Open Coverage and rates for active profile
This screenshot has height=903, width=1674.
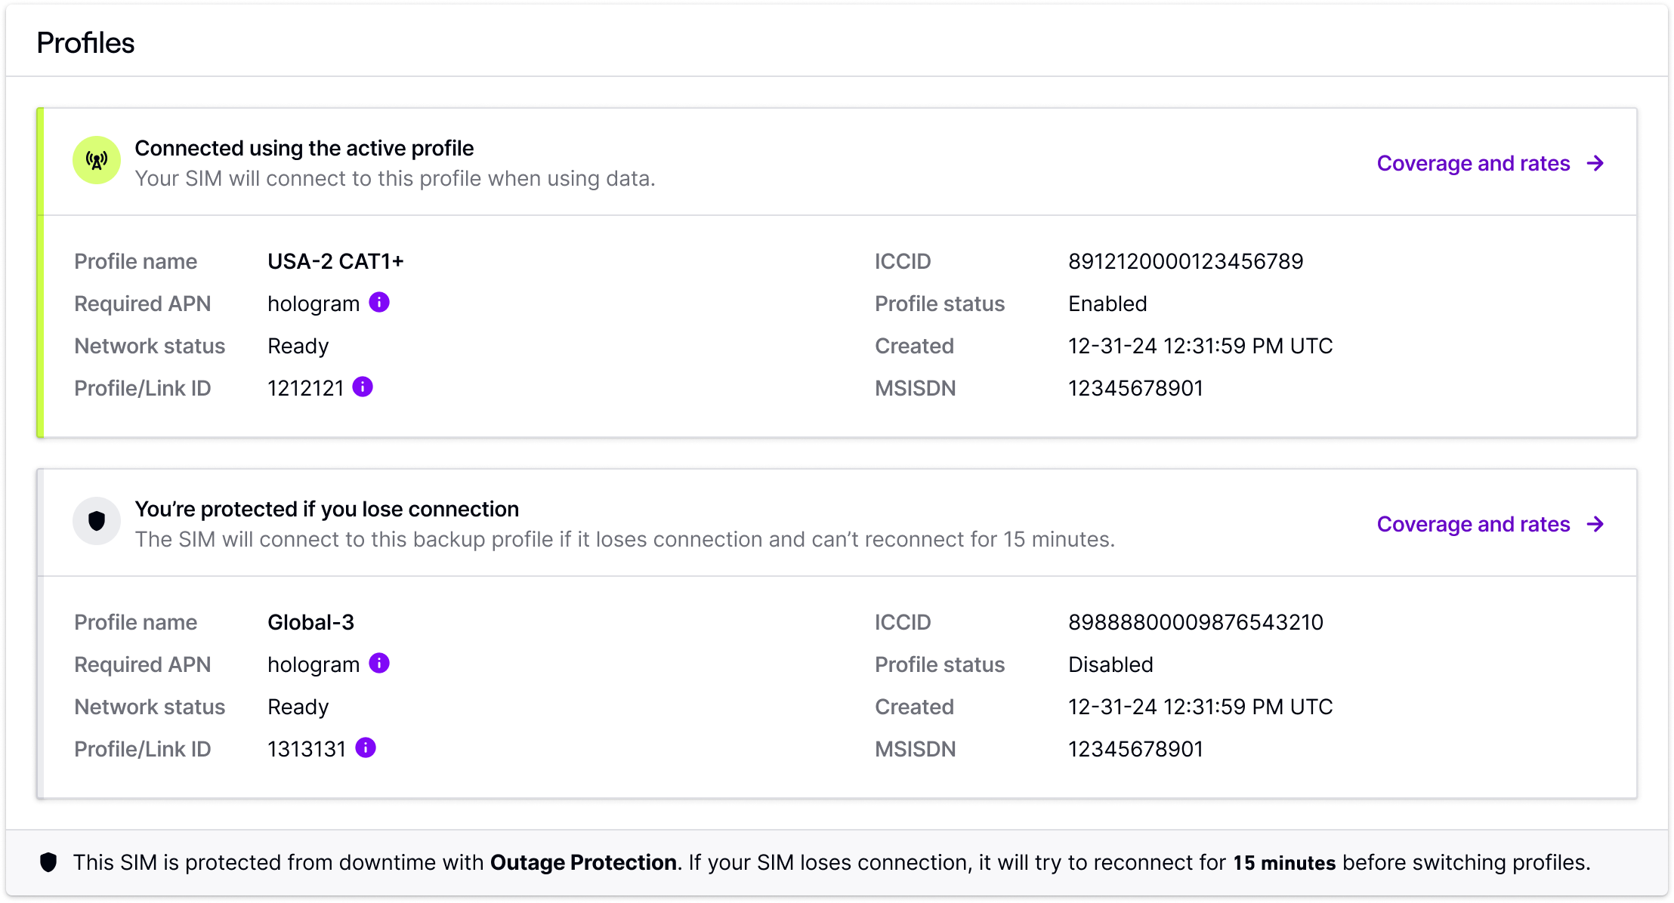click(1473, 163)
